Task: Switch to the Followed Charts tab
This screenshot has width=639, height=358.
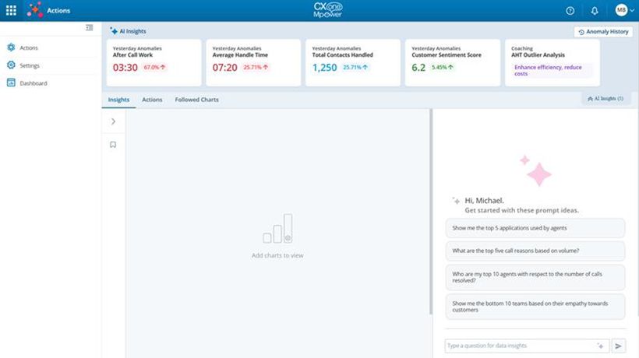Action: 196,100
